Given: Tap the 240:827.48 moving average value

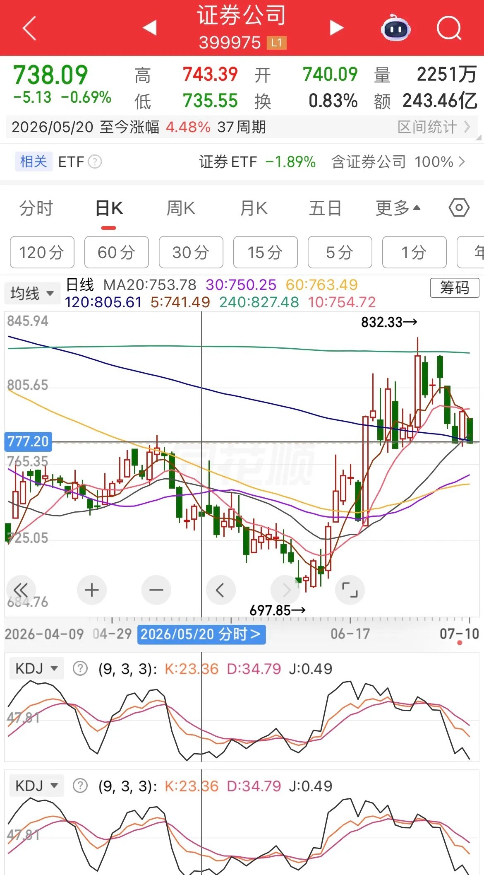Looking at the screenshot, I should tap(259, 302).
